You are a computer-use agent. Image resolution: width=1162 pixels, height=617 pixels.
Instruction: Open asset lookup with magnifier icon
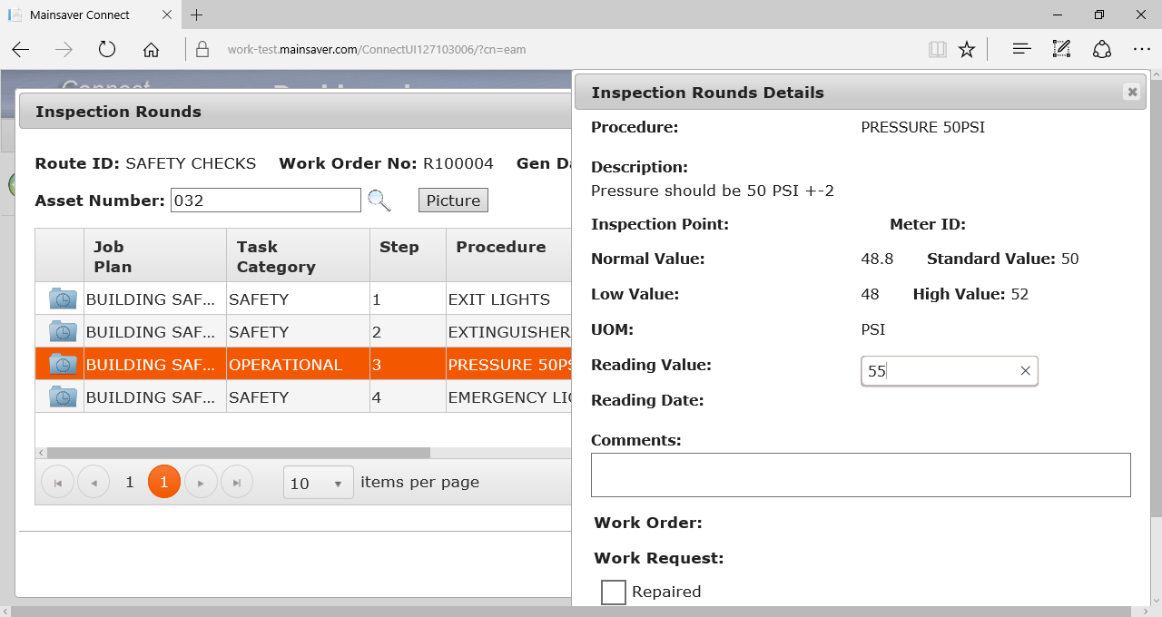[x=379, y=200]
